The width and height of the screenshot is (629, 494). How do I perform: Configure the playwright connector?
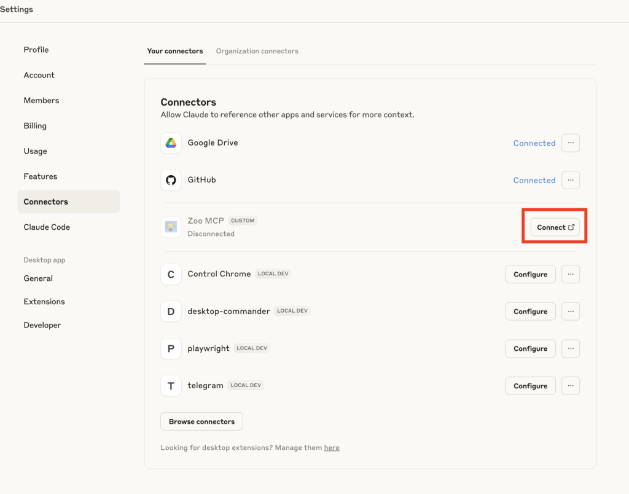click(x=530, y=348)
